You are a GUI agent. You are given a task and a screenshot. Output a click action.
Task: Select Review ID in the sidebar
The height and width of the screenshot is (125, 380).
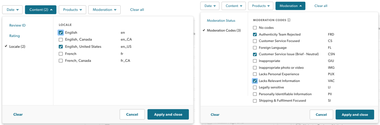pyautogui.click(x=17, y=25)
